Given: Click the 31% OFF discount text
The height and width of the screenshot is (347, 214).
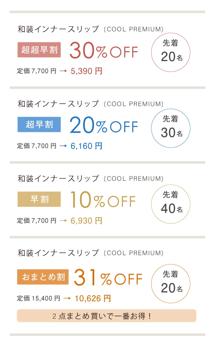Looking at the screenshot, I should pyautogui.click(x=108, y=278).
